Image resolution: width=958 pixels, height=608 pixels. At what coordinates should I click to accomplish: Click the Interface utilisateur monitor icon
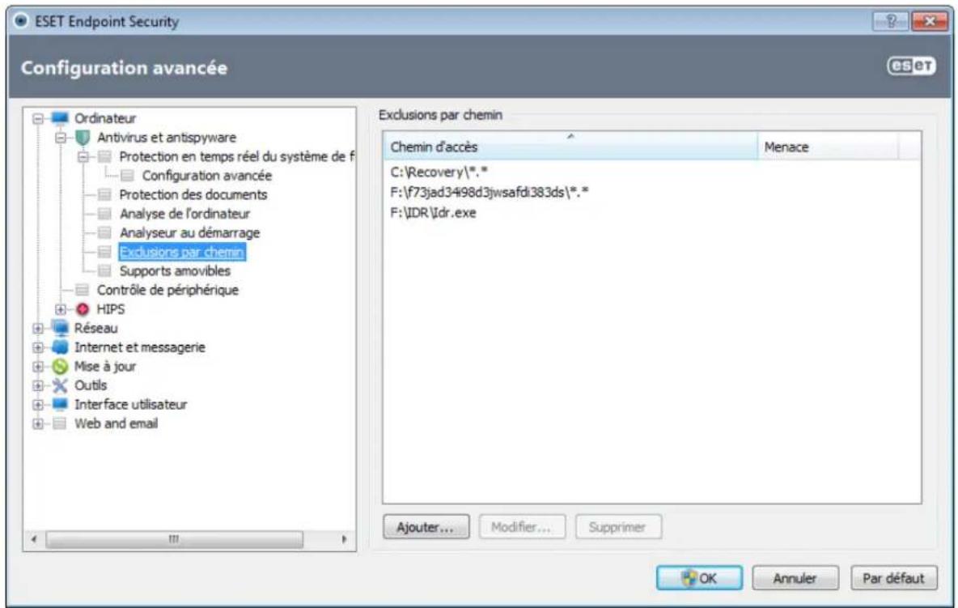60,405
